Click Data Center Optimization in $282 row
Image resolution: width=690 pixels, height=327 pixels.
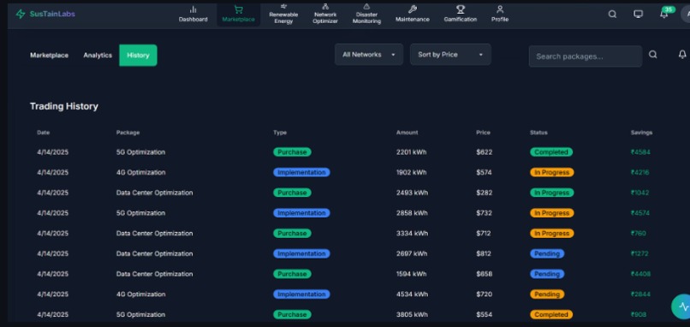pyautogui.click(x=154, y=193)
